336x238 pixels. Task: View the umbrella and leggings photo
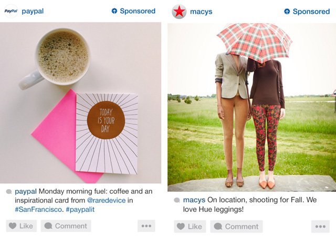point(252,107)
